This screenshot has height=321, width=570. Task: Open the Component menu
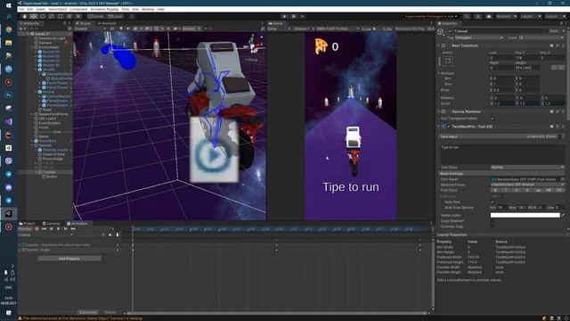pyautogui.click(x=78, y=9)
